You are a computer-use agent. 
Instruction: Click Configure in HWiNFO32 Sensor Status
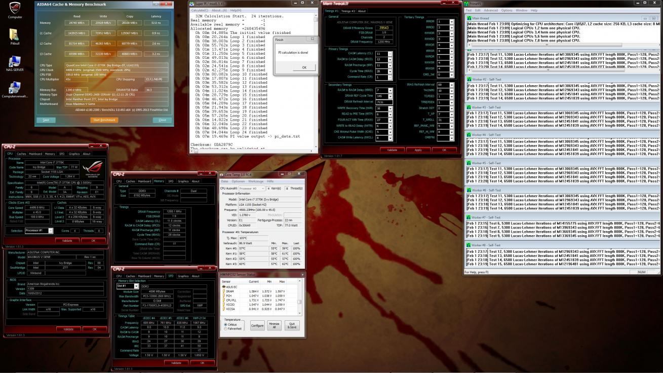click(x=257, y=325)
